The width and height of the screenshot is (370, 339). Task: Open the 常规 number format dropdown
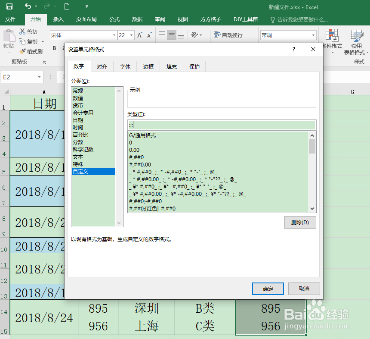(313, 35)
